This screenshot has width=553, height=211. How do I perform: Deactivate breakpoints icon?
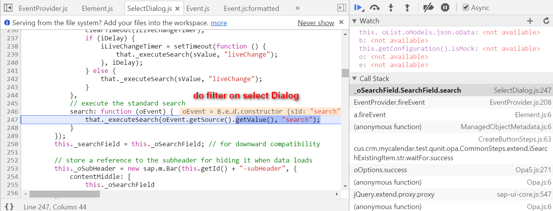tap(428, 7)
